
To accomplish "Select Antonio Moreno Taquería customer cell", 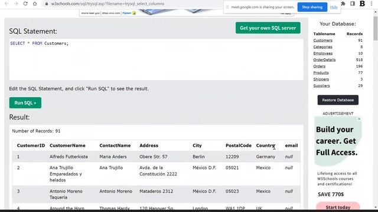I will tap(66, 194).
